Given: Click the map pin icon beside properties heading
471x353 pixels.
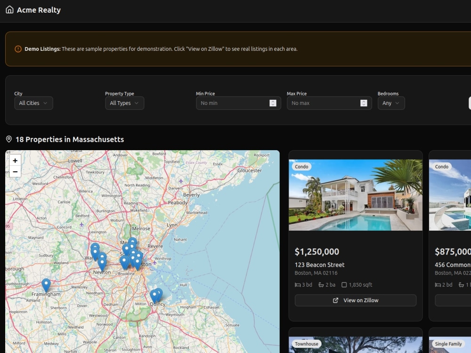Looking at the screenshot, I should (x=9, y=139).
